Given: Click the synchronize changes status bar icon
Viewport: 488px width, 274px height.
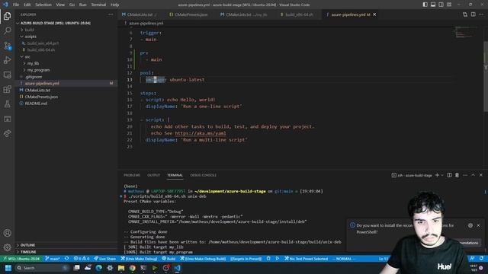Looking at the screenshot, I should tap(67, 259).
